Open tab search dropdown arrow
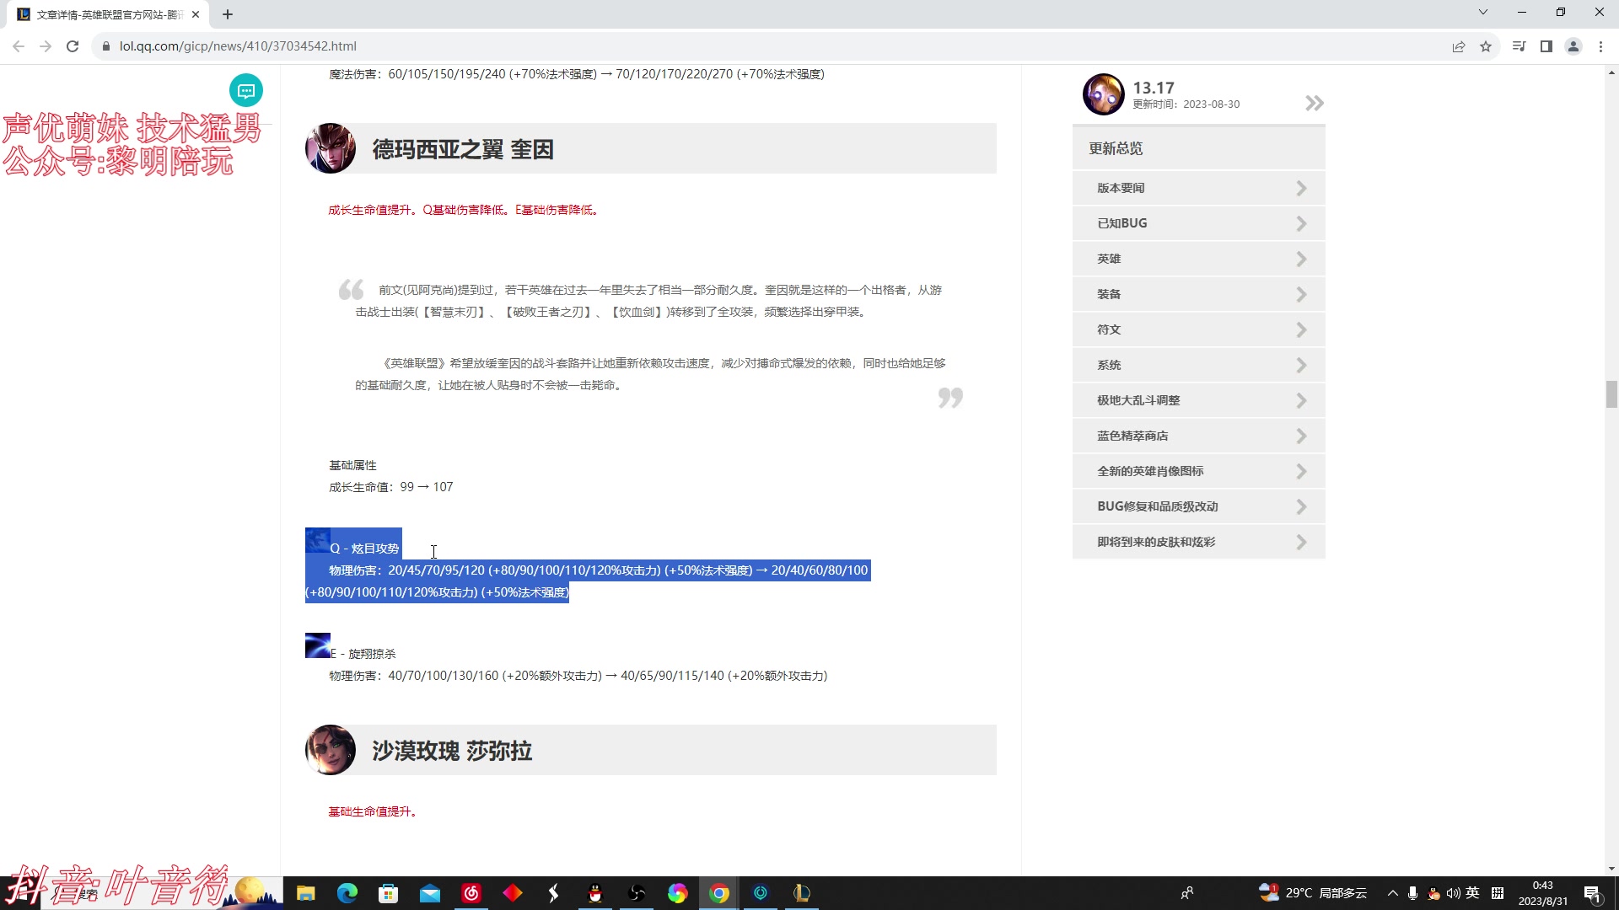1619x910 pixels. pos(1483,12)
